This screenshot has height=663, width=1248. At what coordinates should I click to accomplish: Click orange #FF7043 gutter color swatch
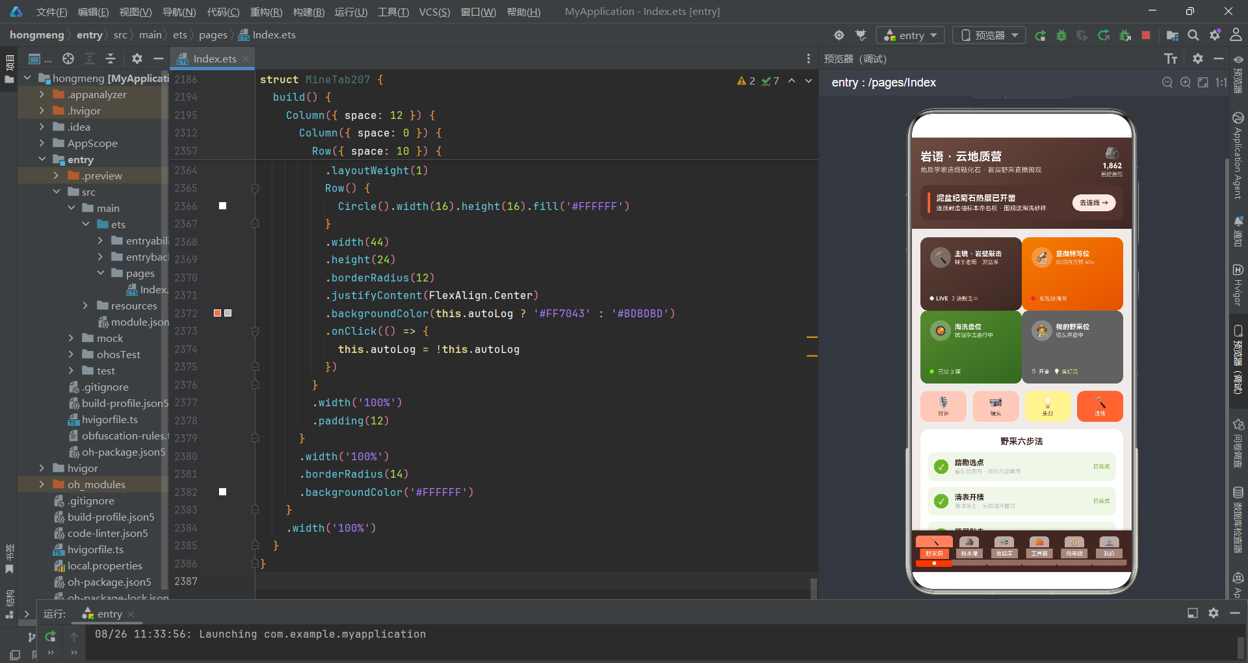coord(218,313)
